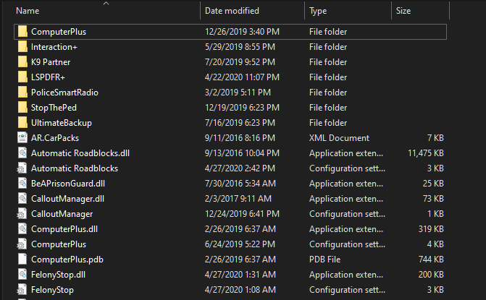Click the ComputerPlus folder icon
Image resolution: width=486 pixels, height=300 pixels.
coord(22,32)
